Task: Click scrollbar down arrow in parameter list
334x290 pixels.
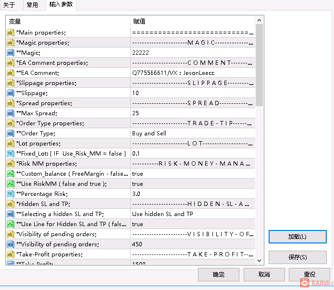Action: pos(259,261)
